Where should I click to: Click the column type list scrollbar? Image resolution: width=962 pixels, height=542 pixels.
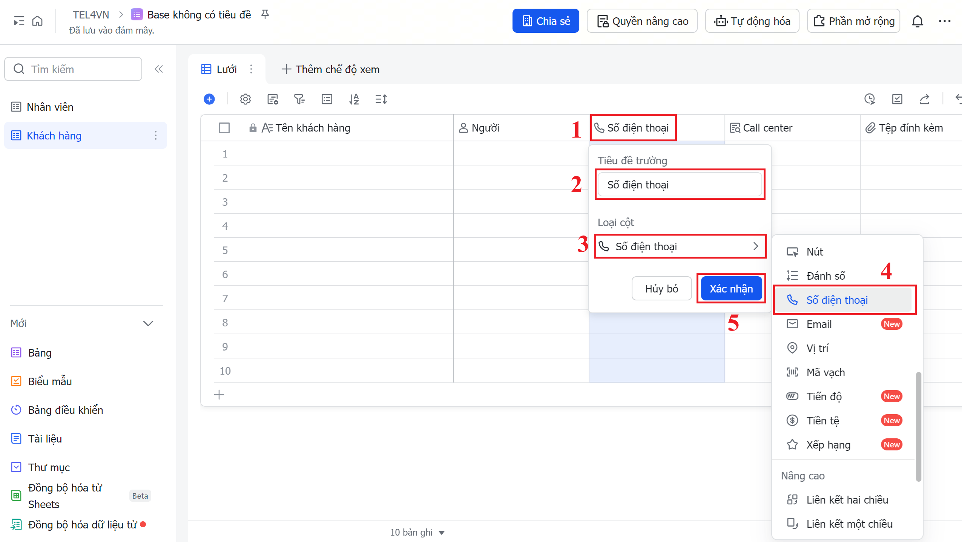(918, 426)
